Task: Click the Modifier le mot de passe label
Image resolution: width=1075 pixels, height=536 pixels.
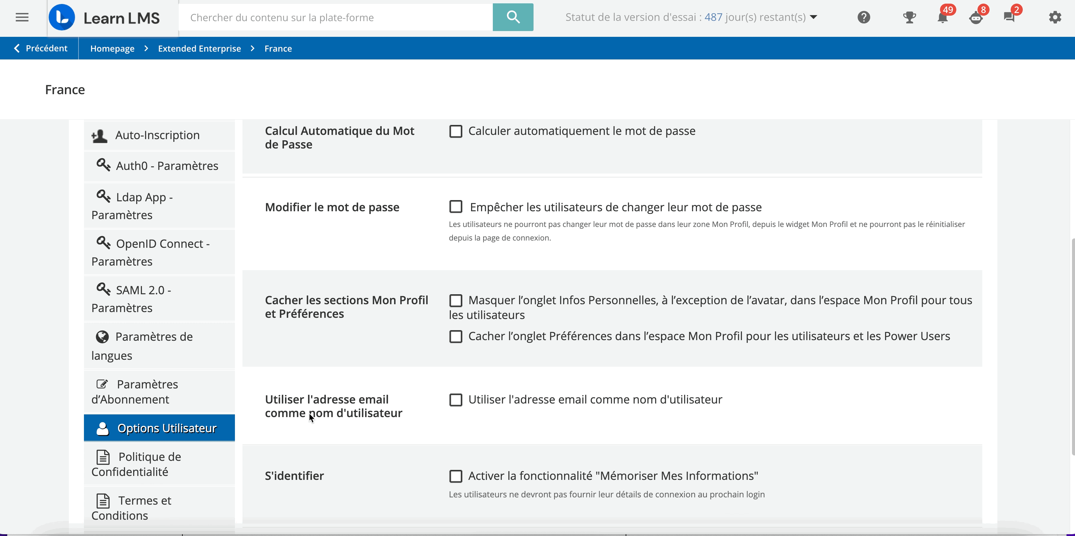Action: point(332,207)
